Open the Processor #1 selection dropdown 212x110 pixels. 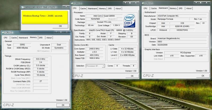pyautogui.click(x=95, y=66)
